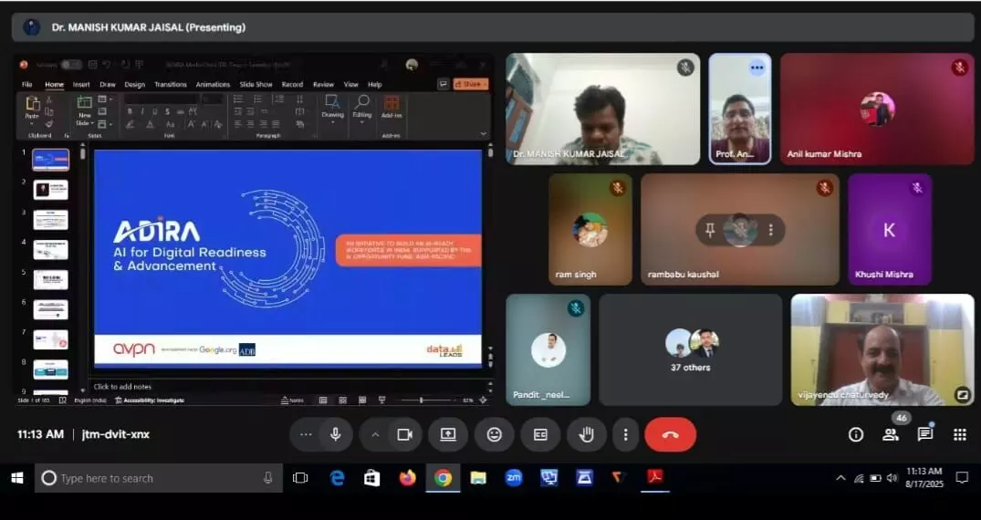Viewport: 981px width, 520px height.
Task: Switch to Slide Sorter view icon
Action: point(343,400)
